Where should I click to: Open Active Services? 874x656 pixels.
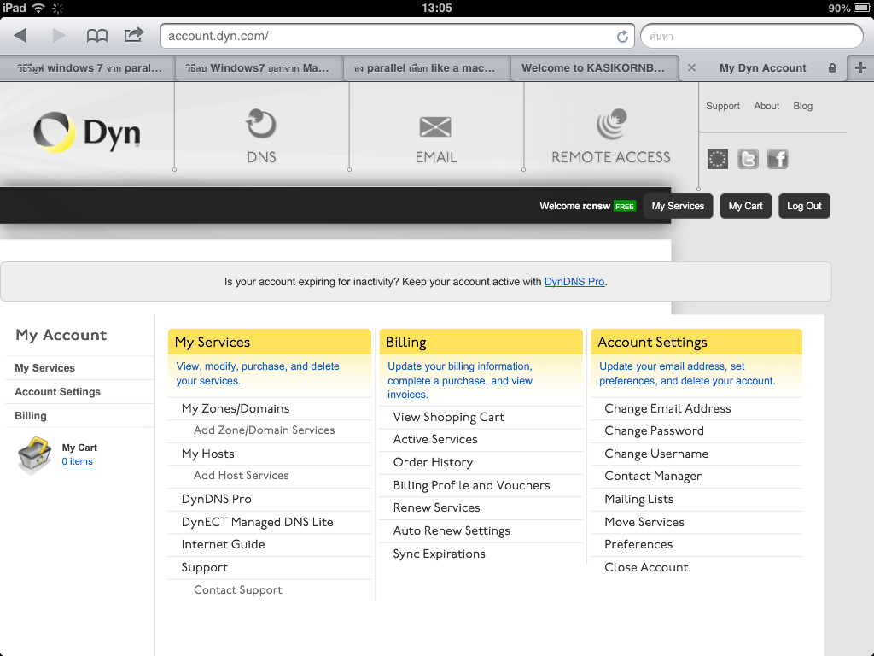point(435,439)
